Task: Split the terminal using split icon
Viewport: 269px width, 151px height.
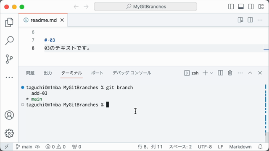Action: pyautogui.click(x=220, y=73)
